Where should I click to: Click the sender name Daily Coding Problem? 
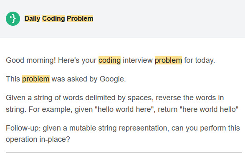click(x=59, y=19)
